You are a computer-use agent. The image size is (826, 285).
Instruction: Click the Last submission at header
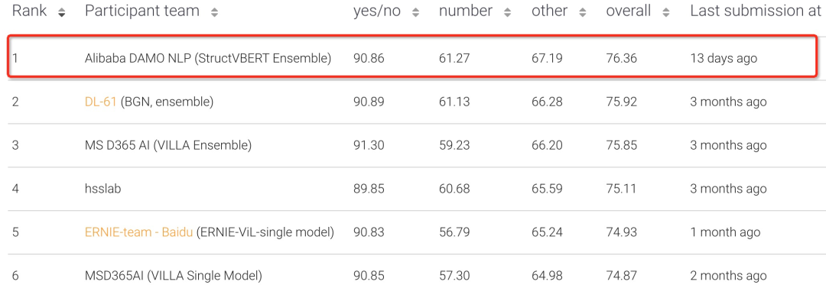756,11
